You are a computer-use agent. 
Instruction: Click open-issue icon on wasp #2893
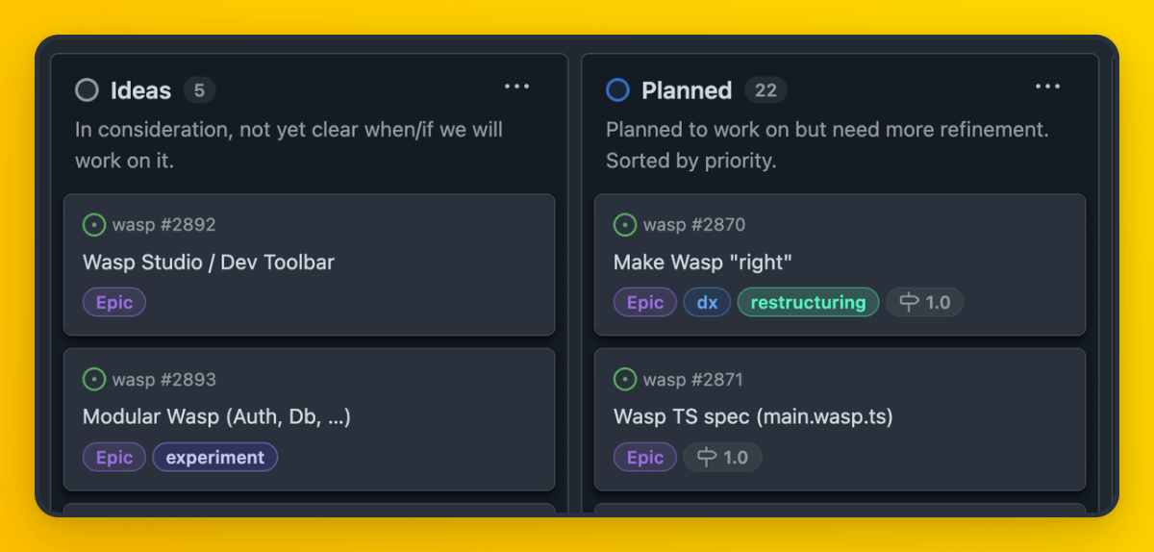coord(94,380)
